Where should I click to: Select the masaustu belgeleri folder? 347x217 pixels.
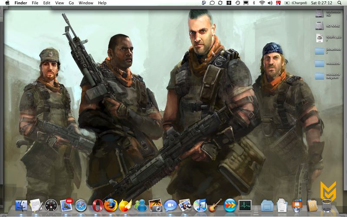320,76
